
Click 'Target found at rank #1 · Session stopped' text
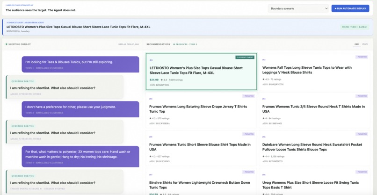point(38,189)
